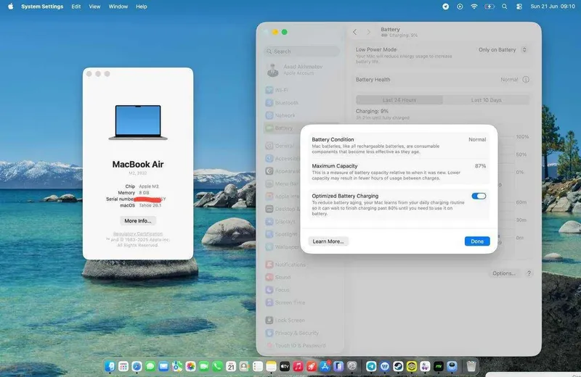Viewport: 581px width, 377px height.
Task: Click the Wi-Fi icon in the menu bar
Action: 474,7
